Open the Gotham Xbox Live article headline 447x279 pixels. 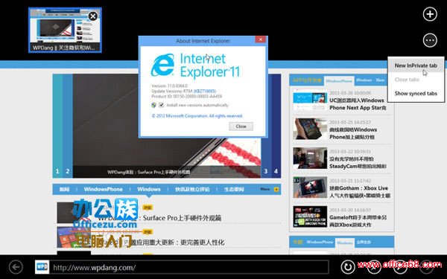point(360,192)
